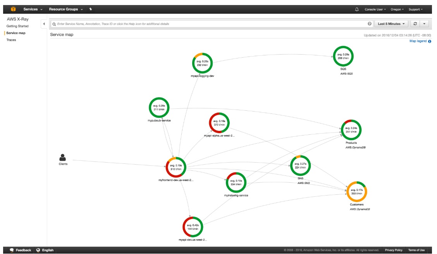Screen dimensions: 437x254
Task: Expand the Console User account menu
Action: point(375,9)
